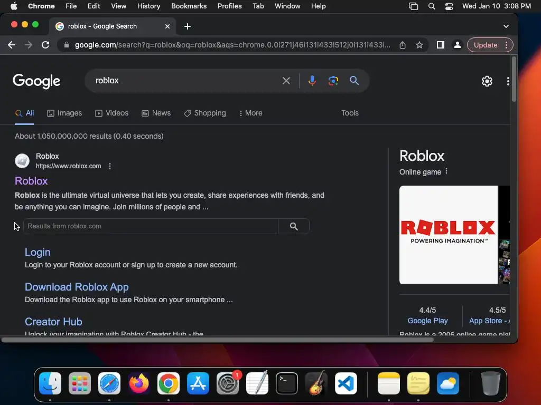541x405 pixels.
Task: Click the forward navigation arrow
Action: coord(29,45)
